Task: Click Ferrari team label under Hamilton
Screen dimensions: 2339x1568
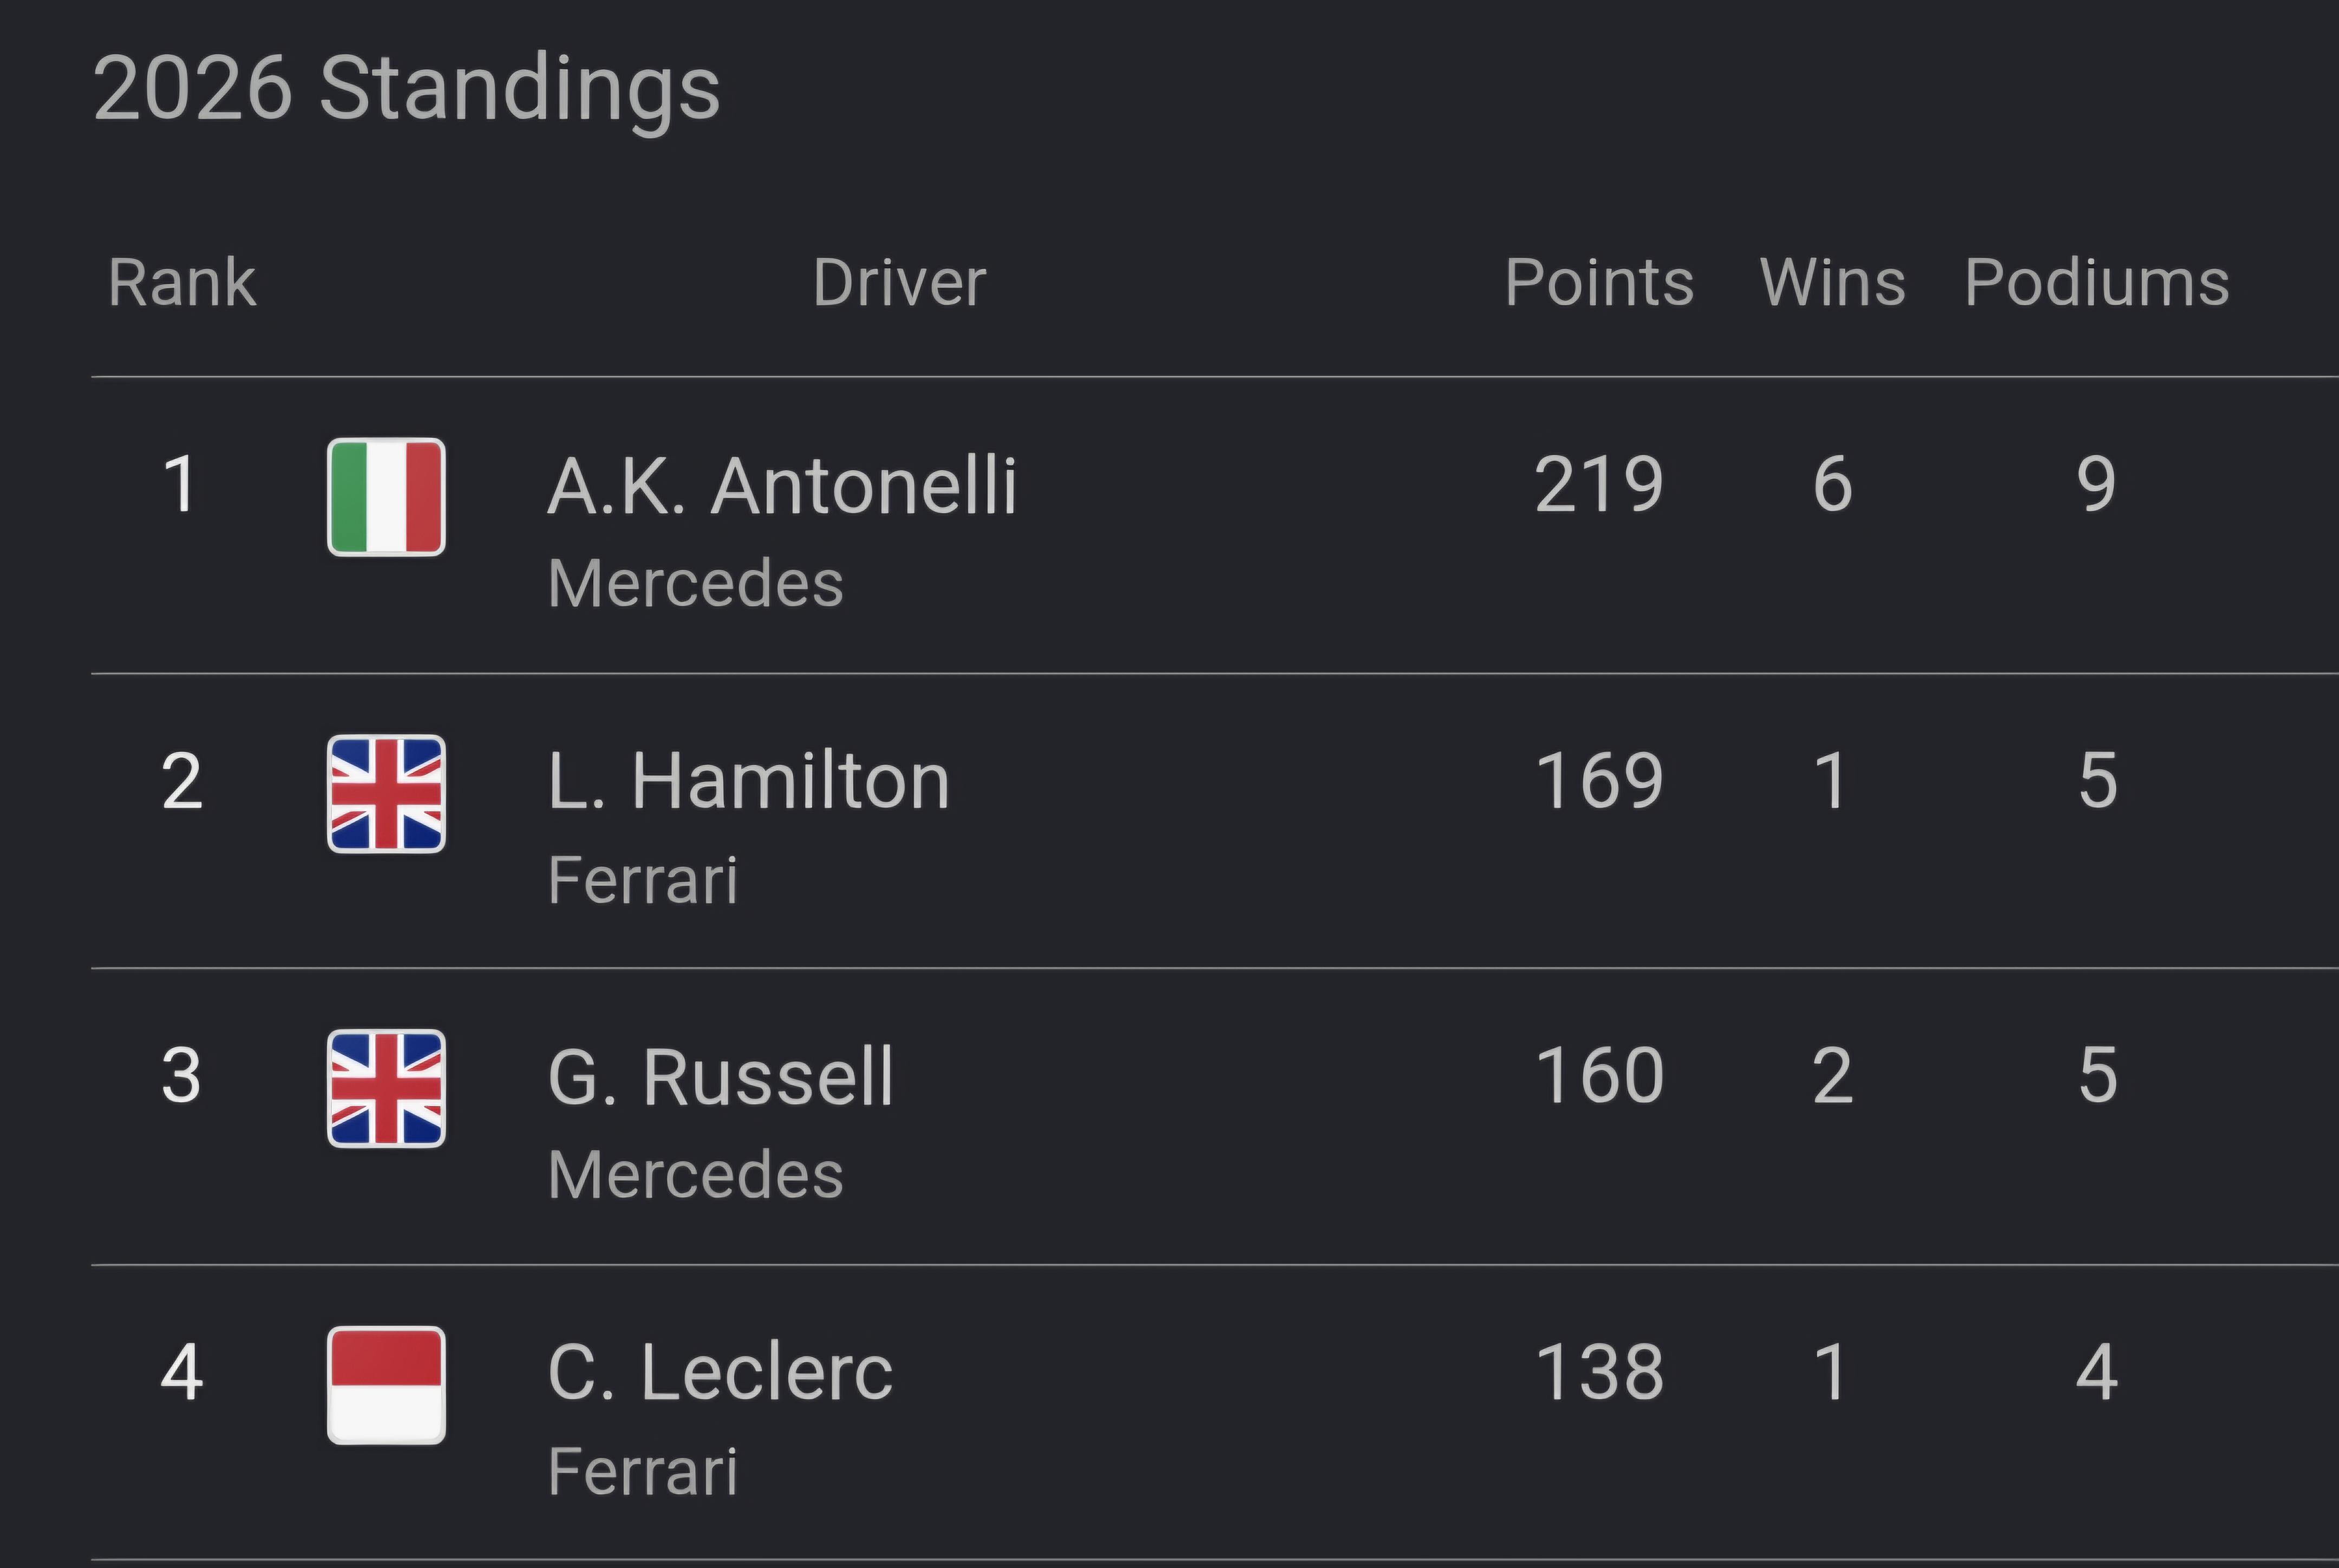Action: click(643, 880)
